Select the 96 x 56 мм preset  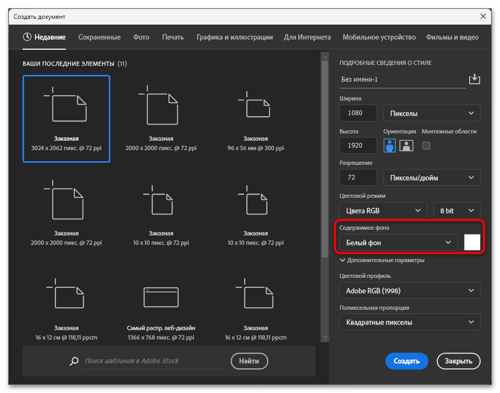pyautogui.click(x=255, y=119)
